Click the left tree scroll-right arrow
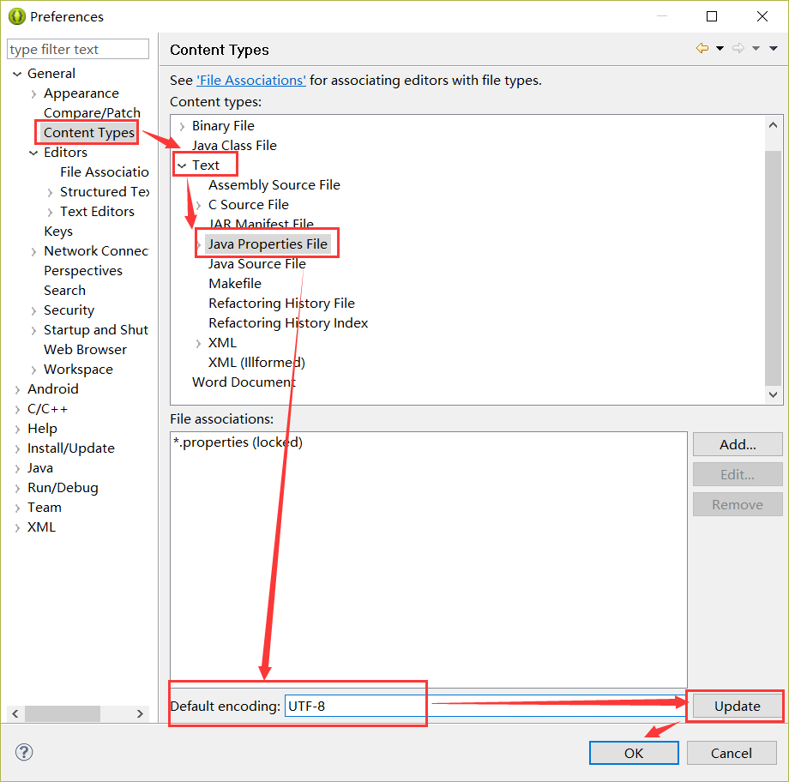789x782 pixels. 141,713
